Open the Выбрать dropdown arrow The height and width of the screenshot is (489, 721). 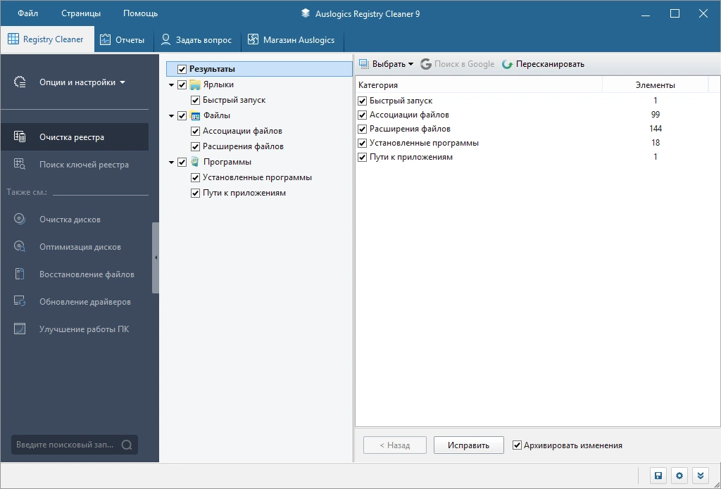(410, 64)
